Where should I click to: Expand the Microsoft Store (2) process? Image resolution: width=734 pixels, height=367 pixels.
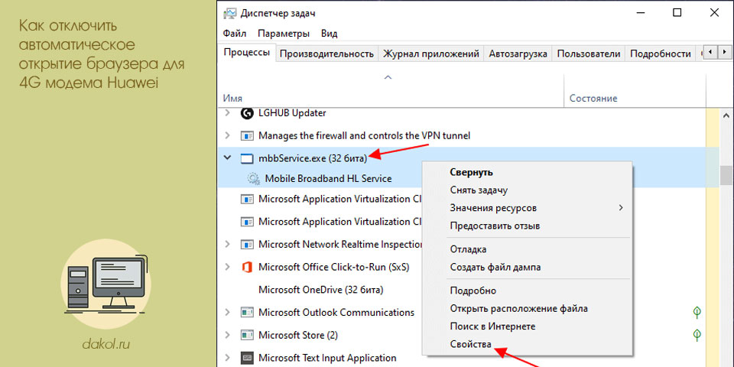228,335
